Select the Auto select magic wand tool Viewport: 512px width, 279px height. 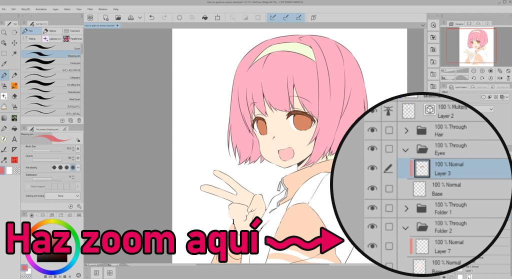click(x=14, y=53)
